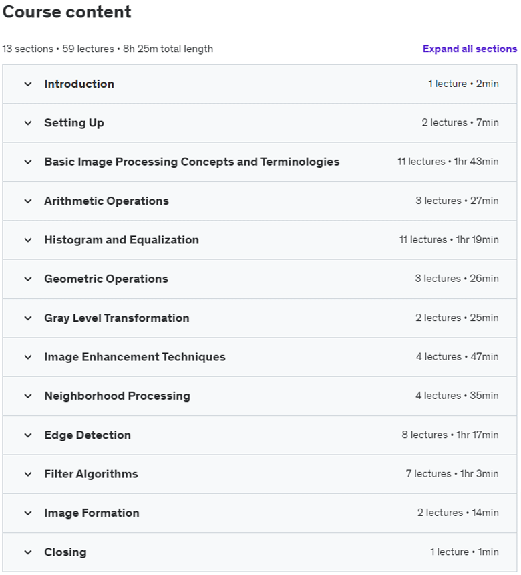Expand the Filter Algorithms chevron
Image resolution: width=521 pixels, height=575 pixels.
tap(28, 474)
